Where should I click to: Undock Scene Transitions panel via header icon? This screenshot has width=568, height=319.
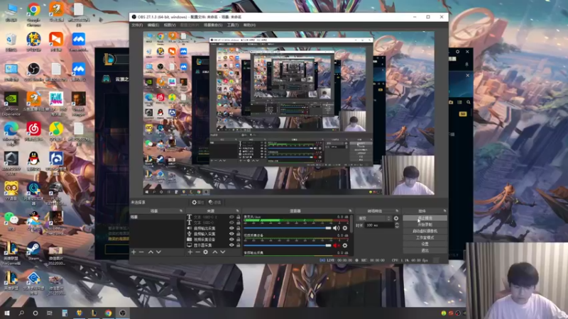[x=397, y=211]
